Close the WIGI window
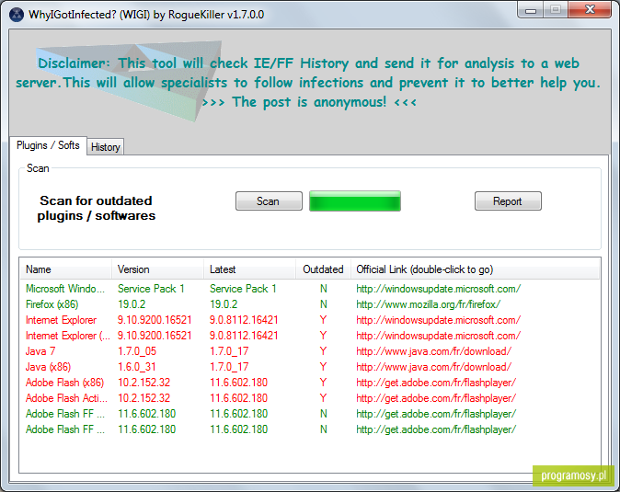This screenshot has width=620, height=492. 590,10
